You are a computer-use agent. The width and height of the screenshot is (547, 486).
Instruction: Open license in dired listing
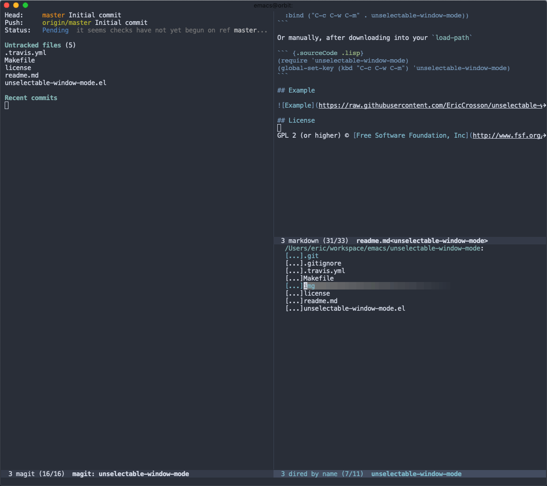tap(317, 293)
